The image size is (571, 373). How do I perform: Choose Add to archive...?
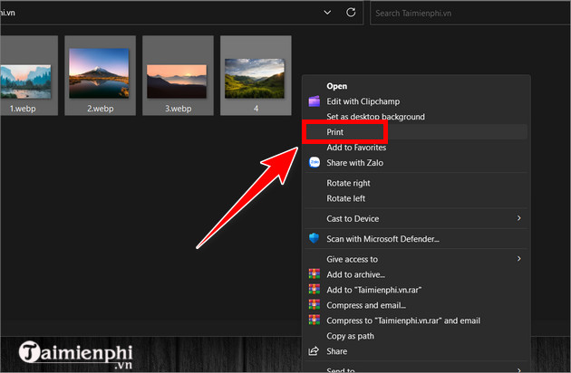click(416, 274)
